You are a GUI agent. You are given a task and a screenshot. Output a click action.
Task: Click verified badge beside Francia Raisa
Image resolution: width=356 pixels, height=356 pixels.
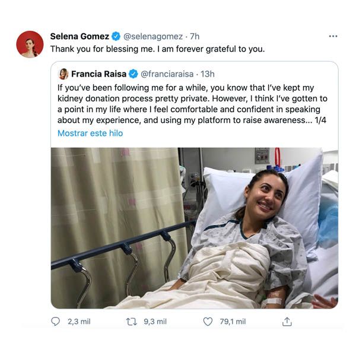point(133,74)
